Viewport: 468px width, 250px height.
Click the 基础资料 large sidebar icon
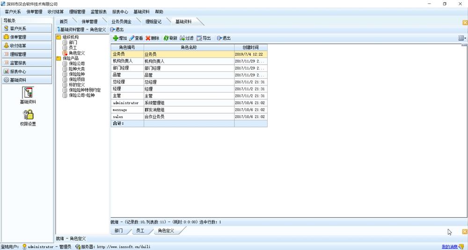(28, 93)
